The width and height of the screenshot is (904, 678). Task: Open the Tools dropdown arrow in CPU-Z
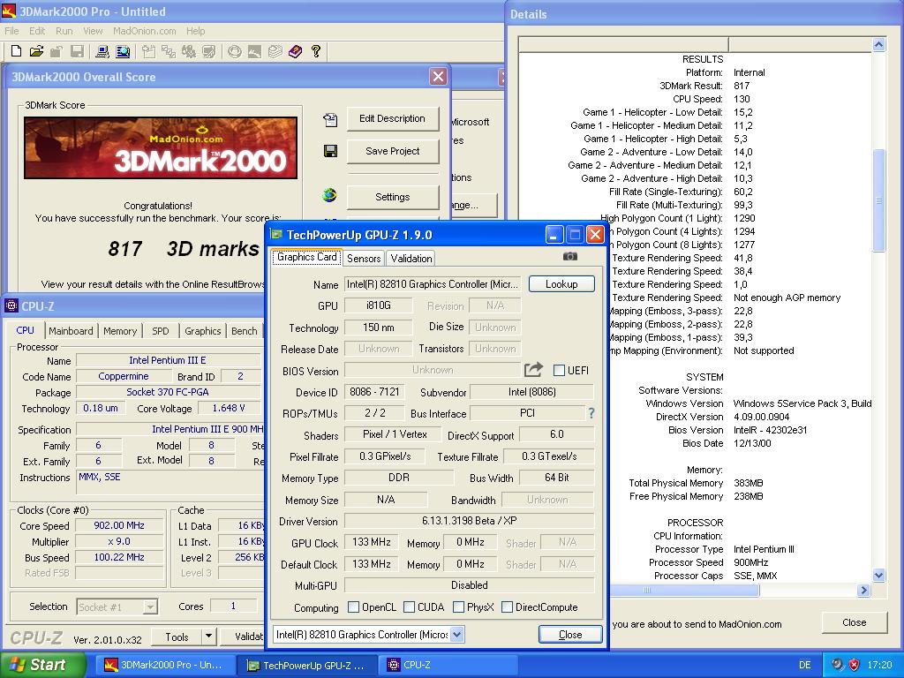208,637
